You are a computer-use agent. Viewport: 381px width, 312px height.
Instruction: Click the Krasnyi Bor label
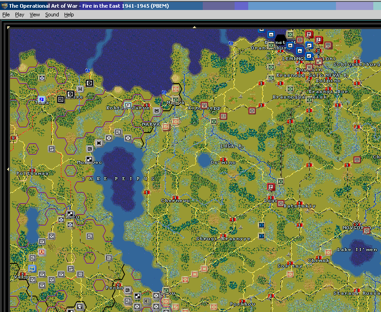click(328, 92)
